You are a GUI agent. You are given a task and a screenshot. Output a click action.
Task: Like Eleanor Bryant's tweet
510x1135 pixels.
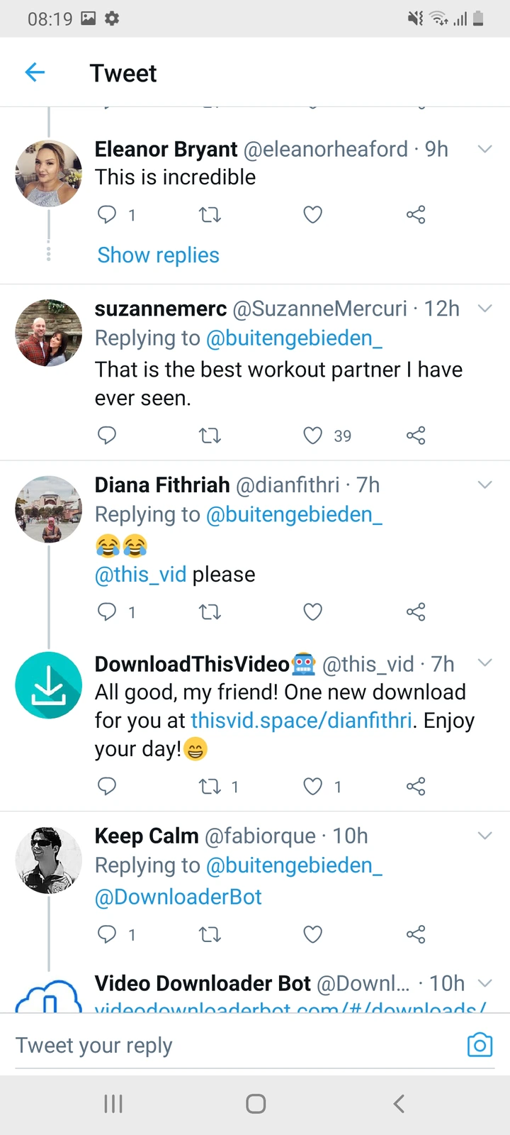pyautogui.click(x=312, y=214)
